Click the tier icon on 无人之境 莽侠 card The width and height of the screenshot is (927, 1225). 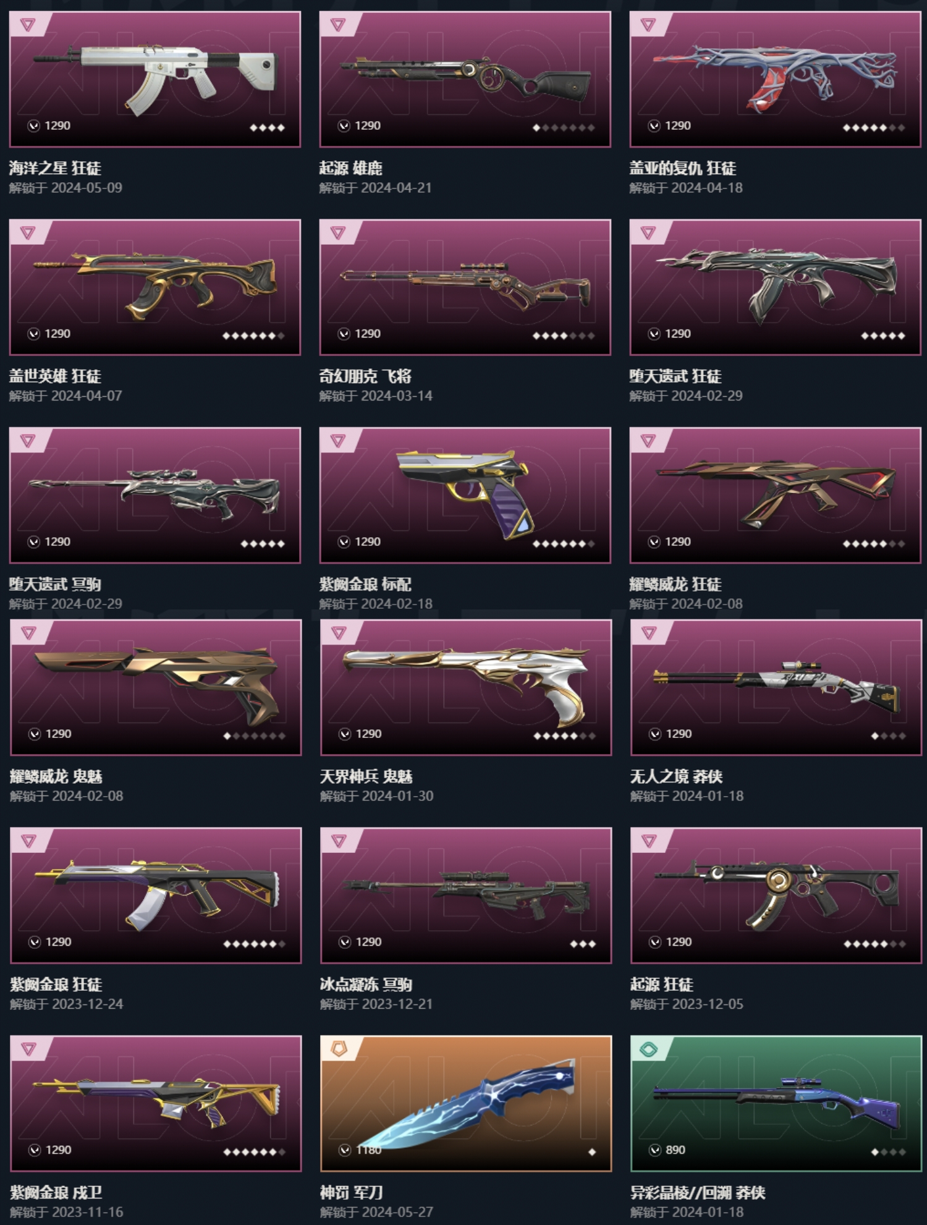[x=649, y=633]
